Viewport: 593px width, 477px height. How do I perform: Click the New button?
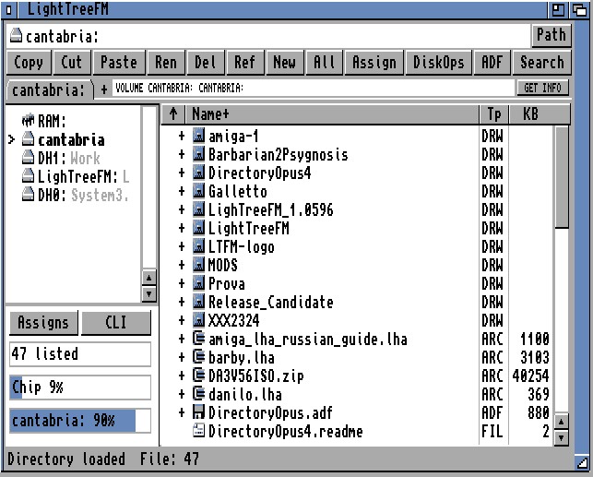point(284,63)
